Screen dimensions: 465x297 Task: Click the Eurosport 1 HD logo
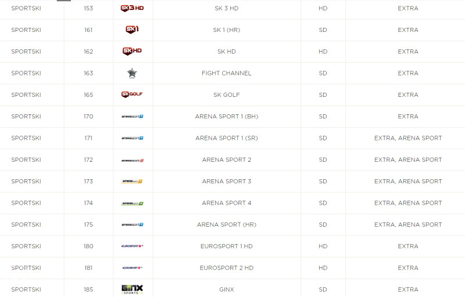[133, 246]
